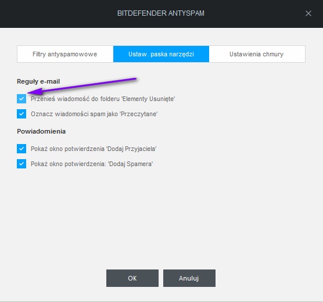Toggle 'Dodaj Spamera' confirmation window checkbox
This screenshot has width=323, height=302.
coord(21,164)
